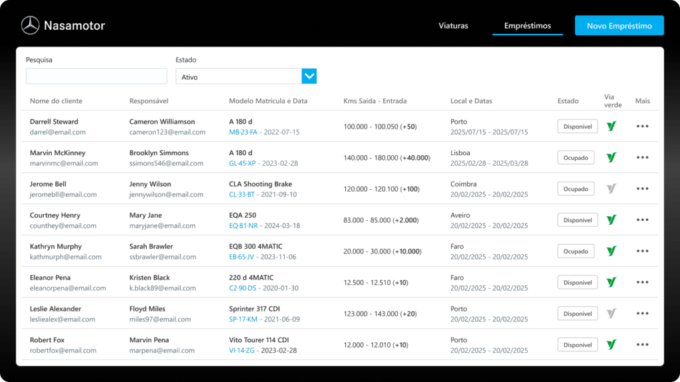Open more options in Eleanor Pena row
The width and height of the screenshot is (680, 382).
point(642,283)
